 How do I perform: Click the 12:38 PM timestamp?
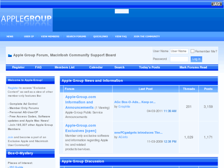[170, 141]
